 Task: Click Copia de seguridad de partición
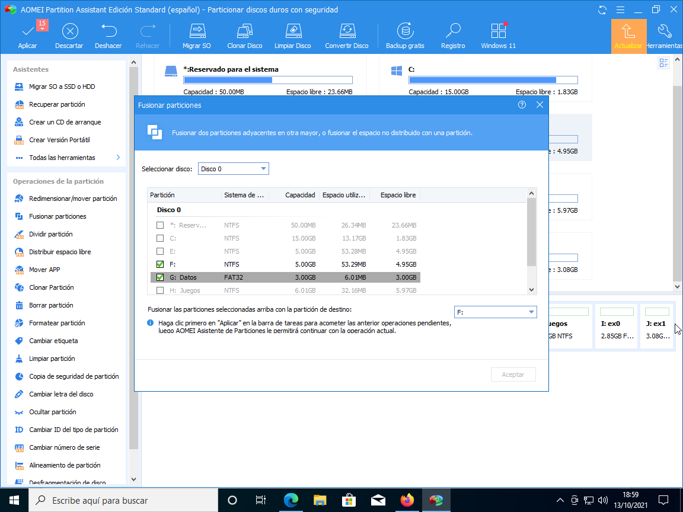click(74, 377)
